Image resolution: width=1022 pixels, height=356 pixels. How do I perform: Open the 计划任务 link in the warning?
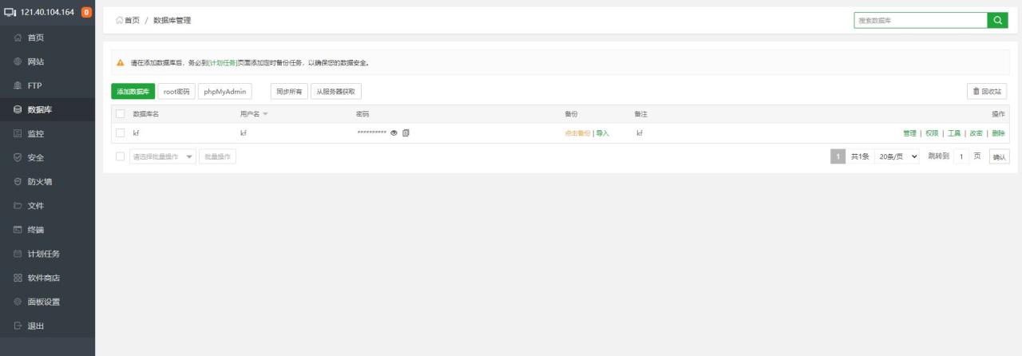coord(222,62)
